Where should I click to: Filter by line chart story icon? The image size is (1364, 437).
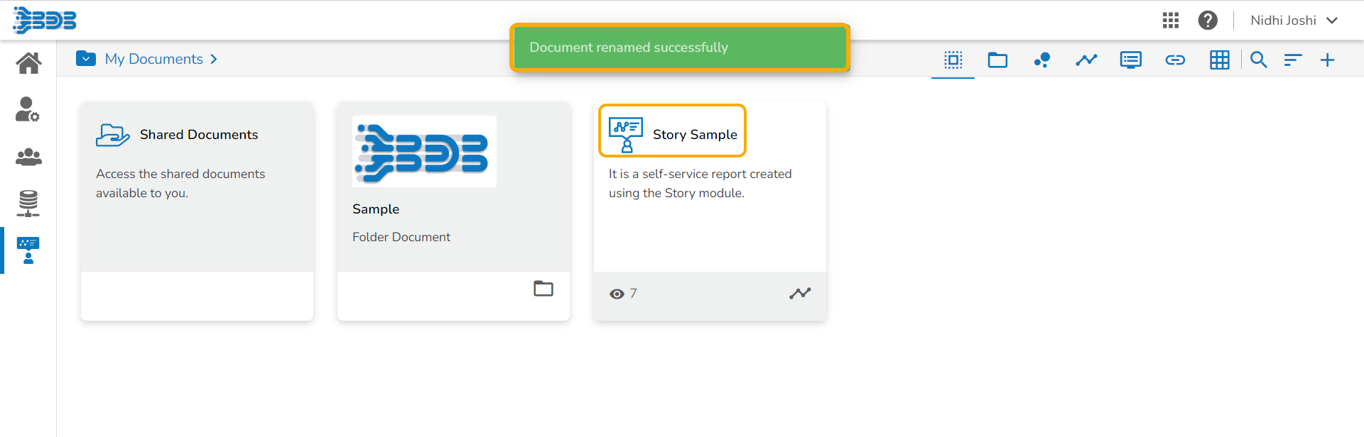pyautogui.click(x=1086, y=60)
